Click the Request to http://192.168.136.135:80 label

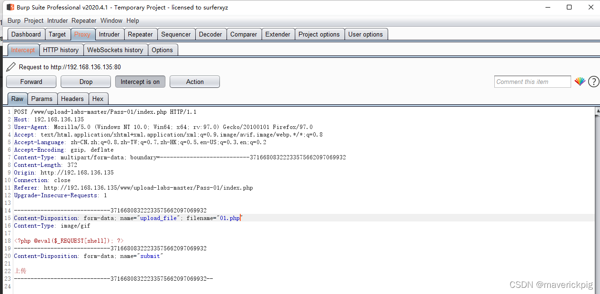click(x=70, y=67)
